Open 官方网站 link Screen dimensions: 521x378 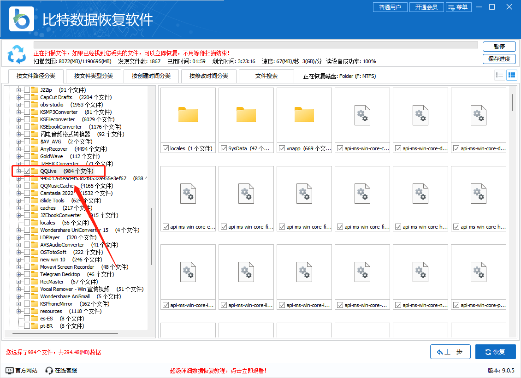click(x=22, y=370)
